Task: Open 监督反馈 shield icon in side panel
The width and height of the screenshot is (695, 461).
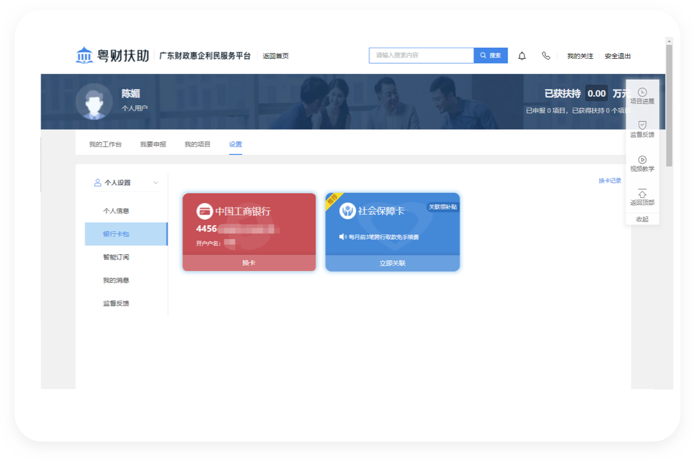Action: (x=642, y=125)
